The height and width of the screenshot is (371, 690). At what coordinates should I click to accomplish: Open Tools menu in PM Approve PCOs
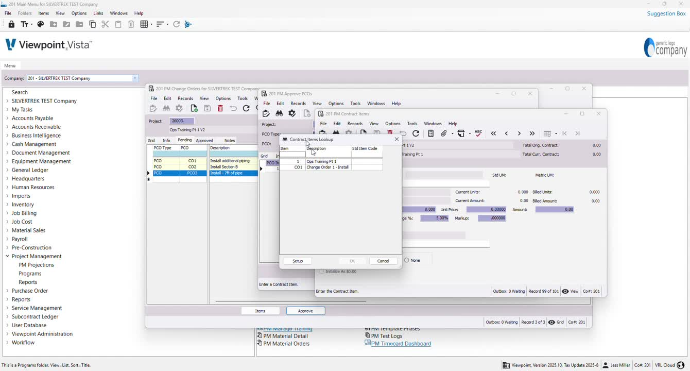355,104
